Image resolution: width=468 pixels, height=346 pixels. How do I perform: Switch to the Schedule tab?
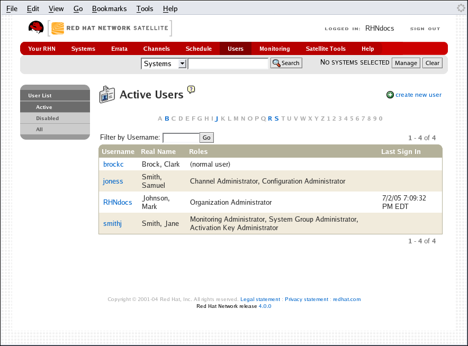click(x=199, y=49)
